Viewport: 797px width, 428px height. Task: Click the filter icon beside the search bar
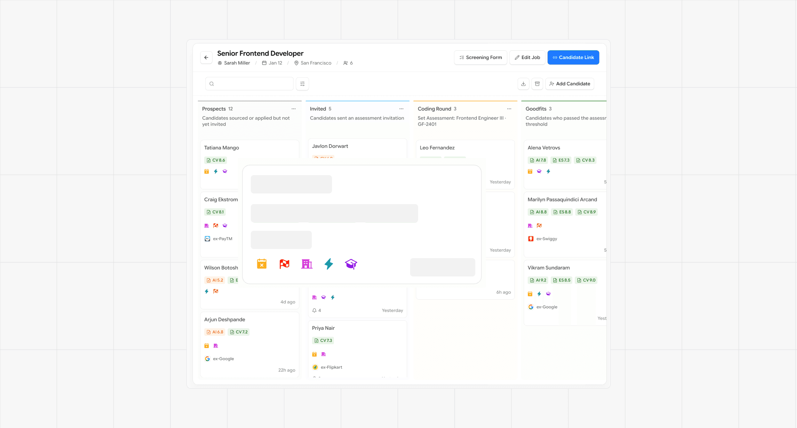tap(302, 83)
